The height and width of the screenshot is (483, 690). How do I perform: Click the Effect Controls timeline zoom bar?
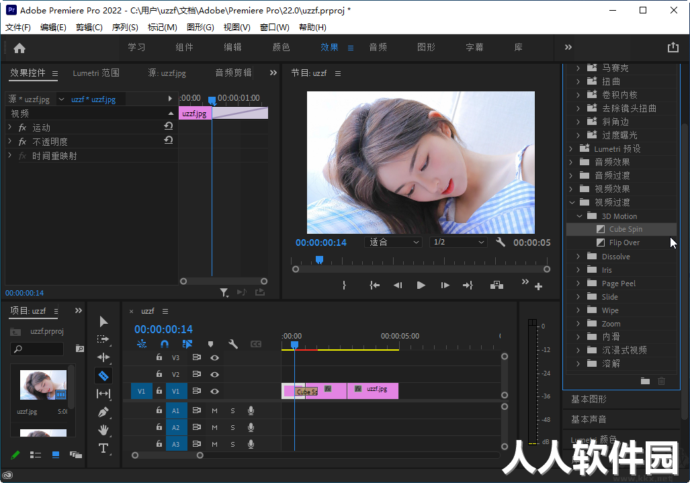tap(224, 281)
